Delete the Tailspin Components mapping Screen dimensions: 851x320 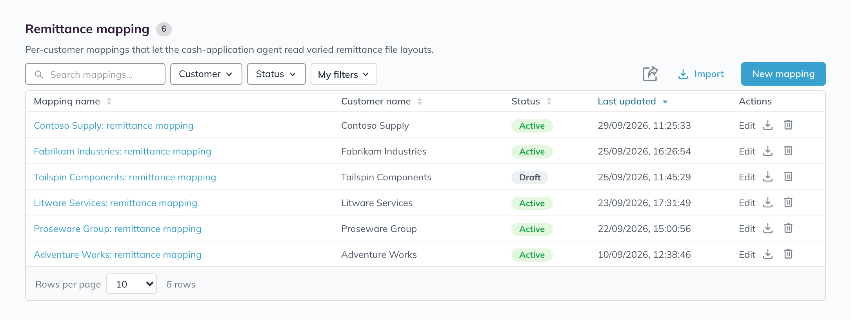click(788, 177)
